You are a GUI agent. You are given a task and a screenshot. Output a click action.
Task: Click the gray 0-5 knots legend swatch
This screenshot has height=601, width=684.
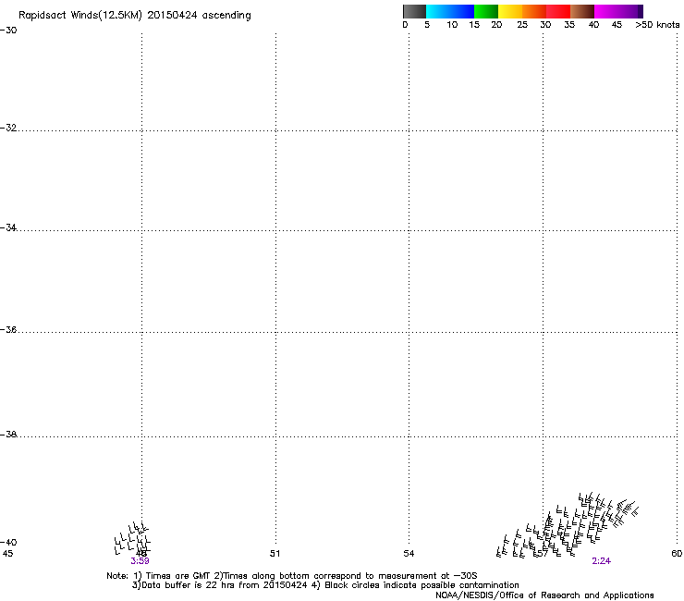click(x=414, y=11)
